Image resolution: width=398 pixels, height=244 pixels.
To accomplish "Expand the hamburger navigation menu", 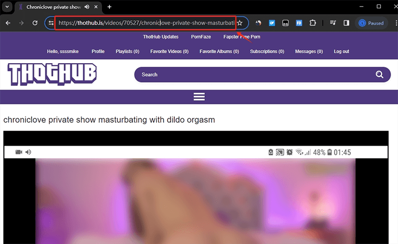I will pyautogui.click(x=199, y=96).
